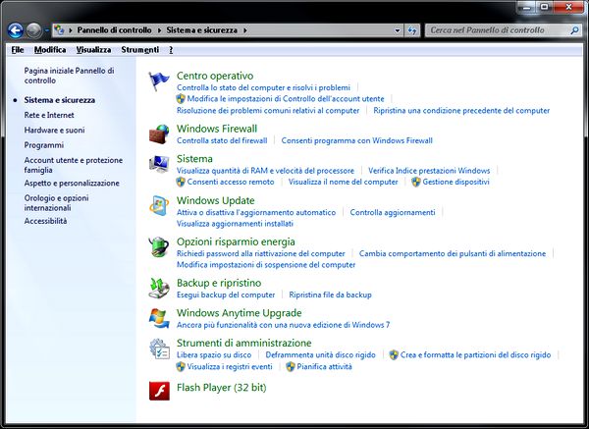This screenshot has width=589, height=429.
Task: Open Controlla stato del firewall link
Action: [222, 140]
